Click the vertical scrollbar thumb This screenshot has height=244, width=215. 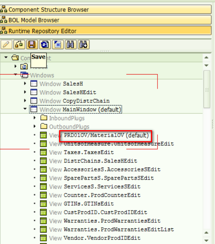[207, 89]
